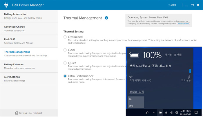
Task: Click 완전히 충전됨 status text
Action: coord(173,55)
